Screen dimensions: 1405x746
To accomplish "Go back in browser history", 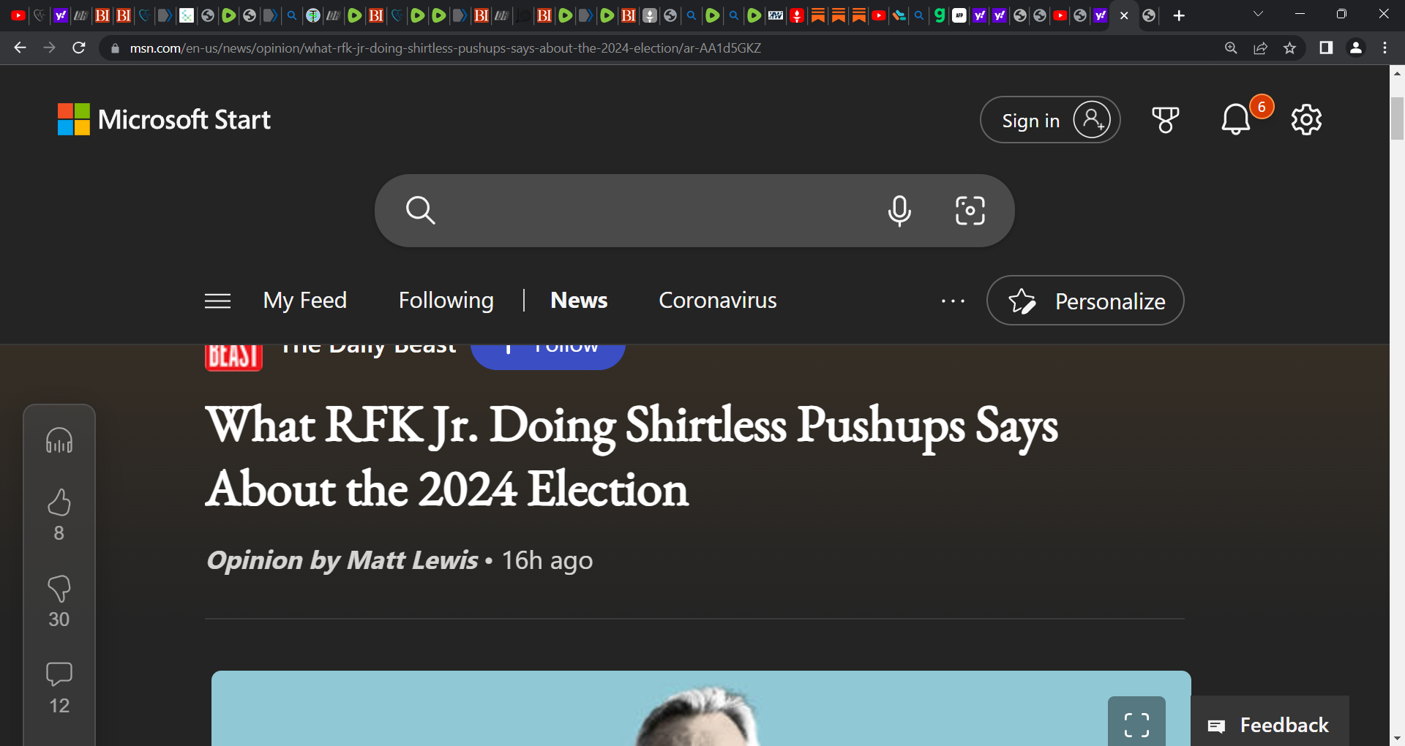I will tap(20, 48).
